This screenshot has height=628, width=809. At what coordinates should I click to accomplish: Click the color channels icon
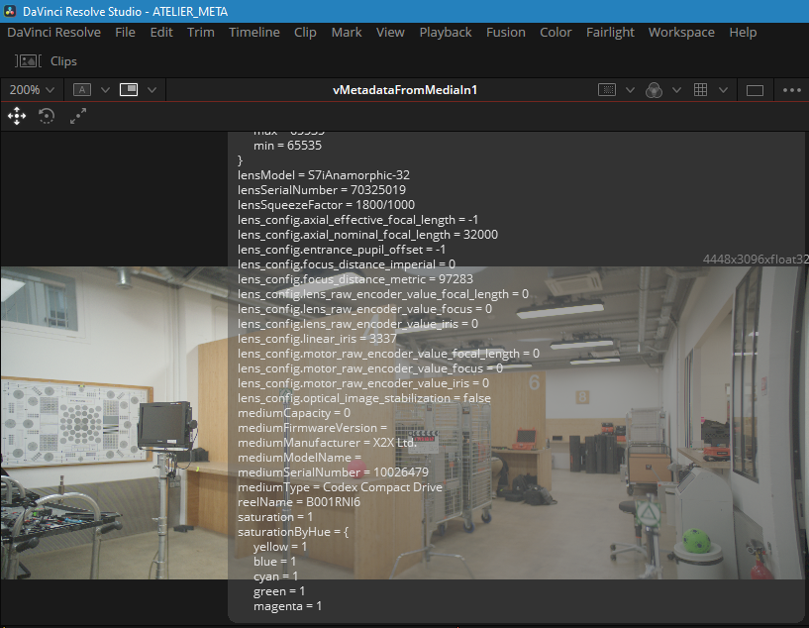pos(654,89)
